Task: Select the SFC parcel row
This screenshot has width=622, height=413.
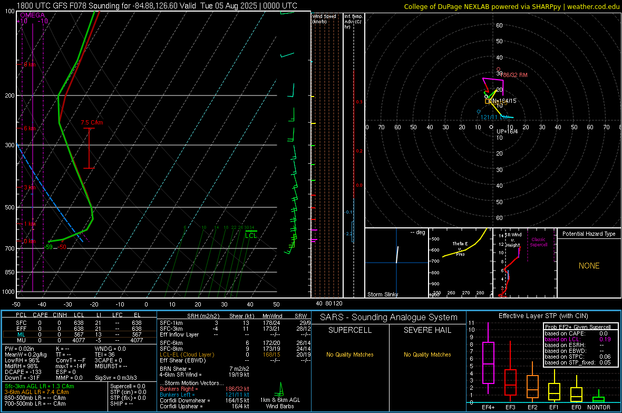Action: point(80,323)
